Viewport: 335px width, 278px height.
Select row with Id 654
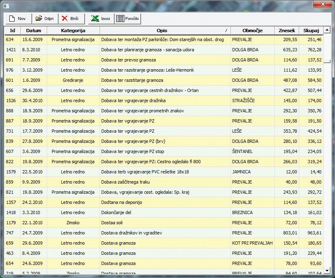pos(164,263)
